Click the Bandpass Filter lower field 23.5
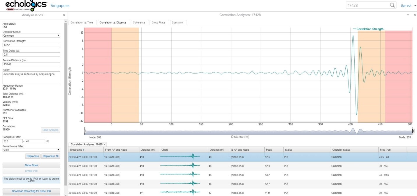The image size is (417, 196). click(13, 141)
